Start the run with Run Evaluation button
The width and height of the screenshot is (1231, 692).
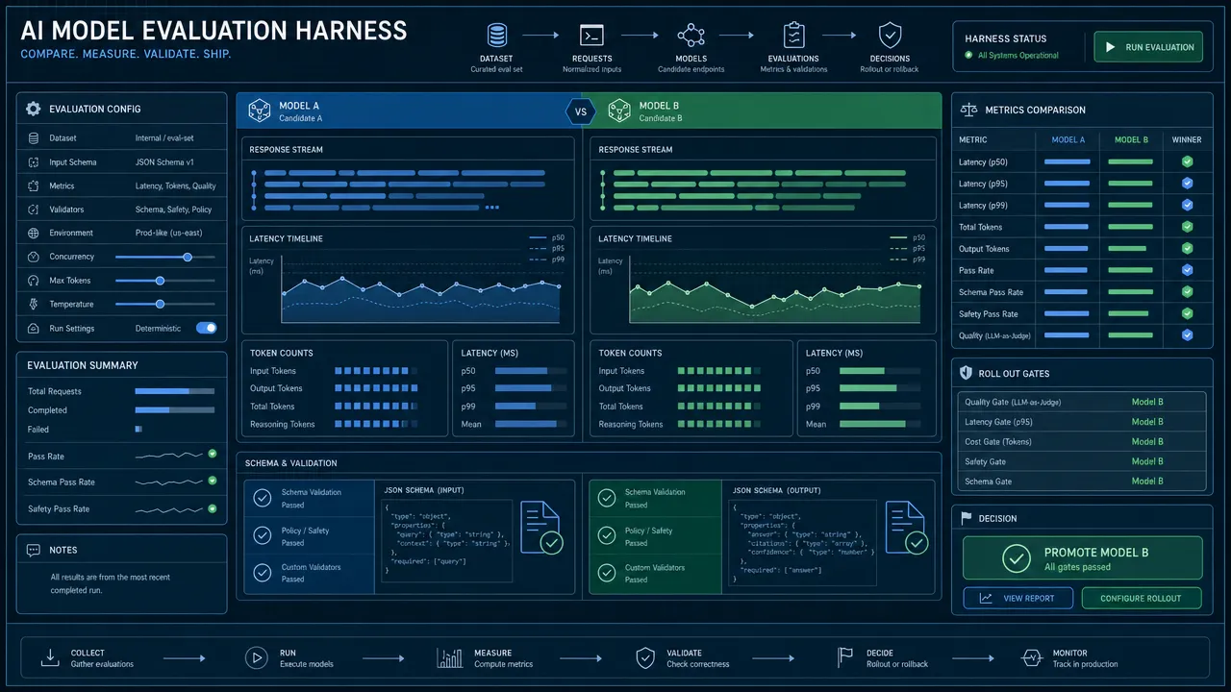[x=1148, y=47]
